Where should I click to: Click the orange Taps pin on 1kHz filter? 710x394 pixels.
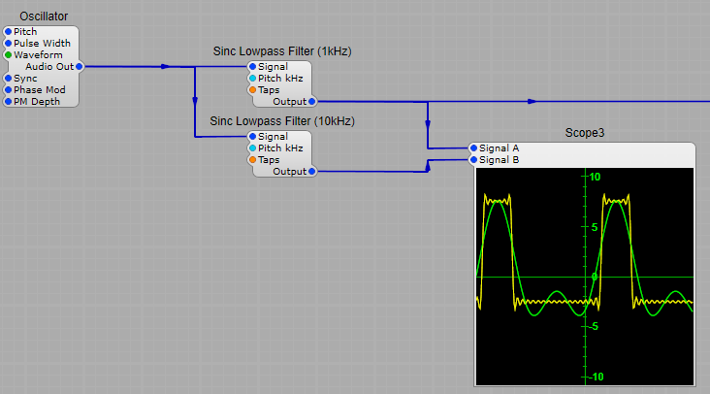click(x=253, y=90)
